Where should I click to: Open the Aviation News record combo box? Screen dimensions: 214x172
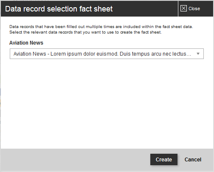pyautogui.click(x=107, y=54)
